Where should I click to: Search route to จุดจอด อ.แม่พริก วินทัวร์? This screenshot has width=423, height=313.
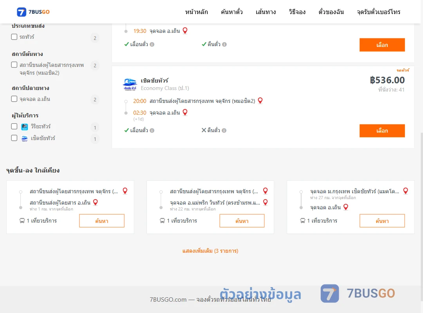click(x=242, y=221)
